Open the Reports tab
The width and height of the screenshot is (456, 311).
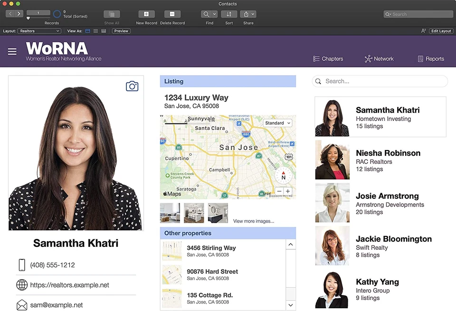pos(431,59)
